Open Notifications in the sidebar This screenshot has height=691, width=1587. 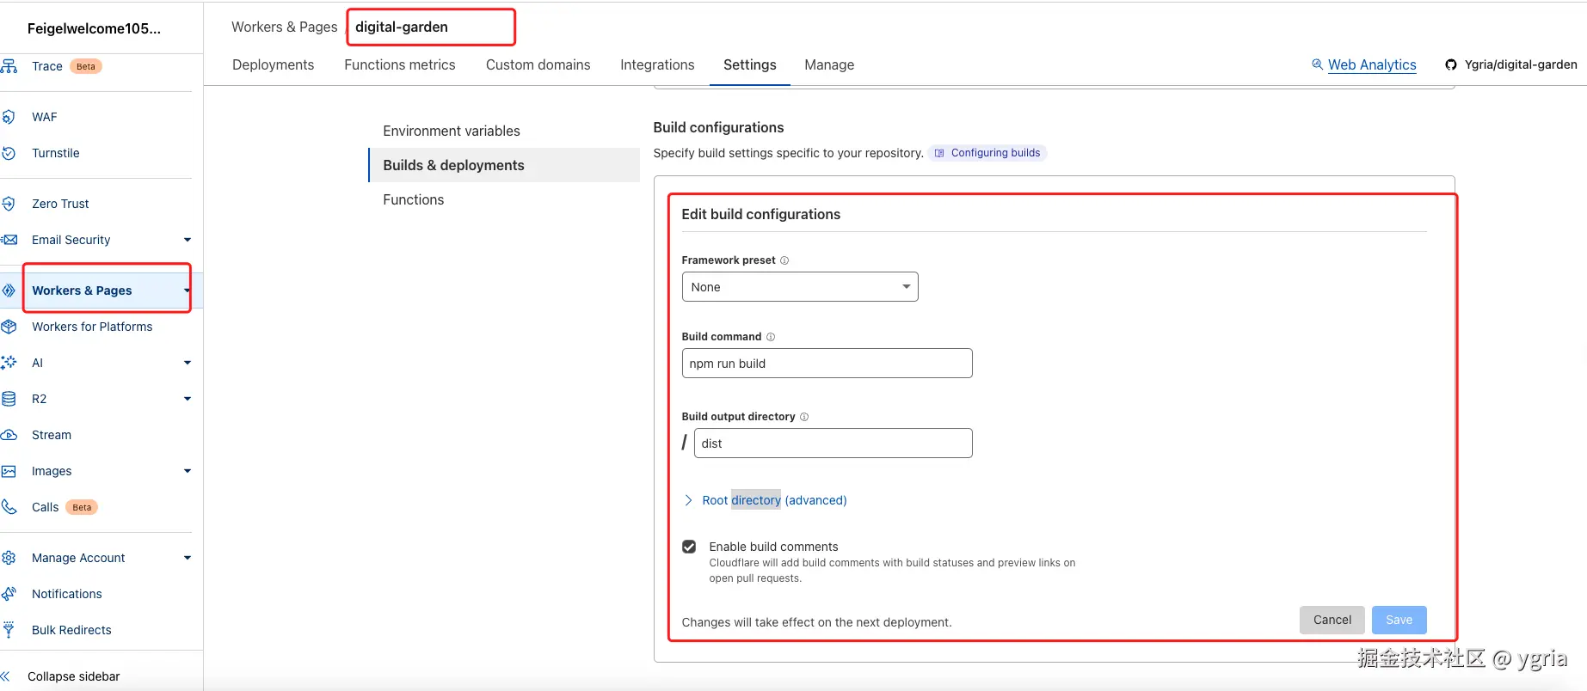tap(67, 594)
